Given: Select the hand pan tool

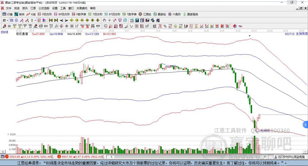Looking at the screenshot, I should (x=104, y=20).
